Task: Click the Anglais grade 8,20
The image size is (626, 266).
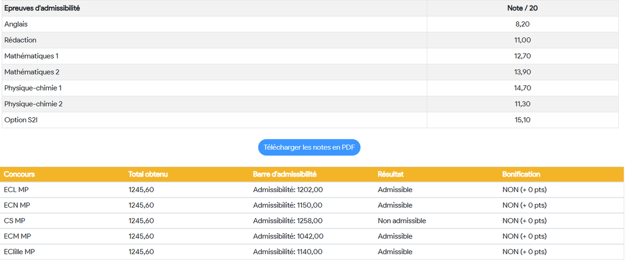Action: point(522,24)
